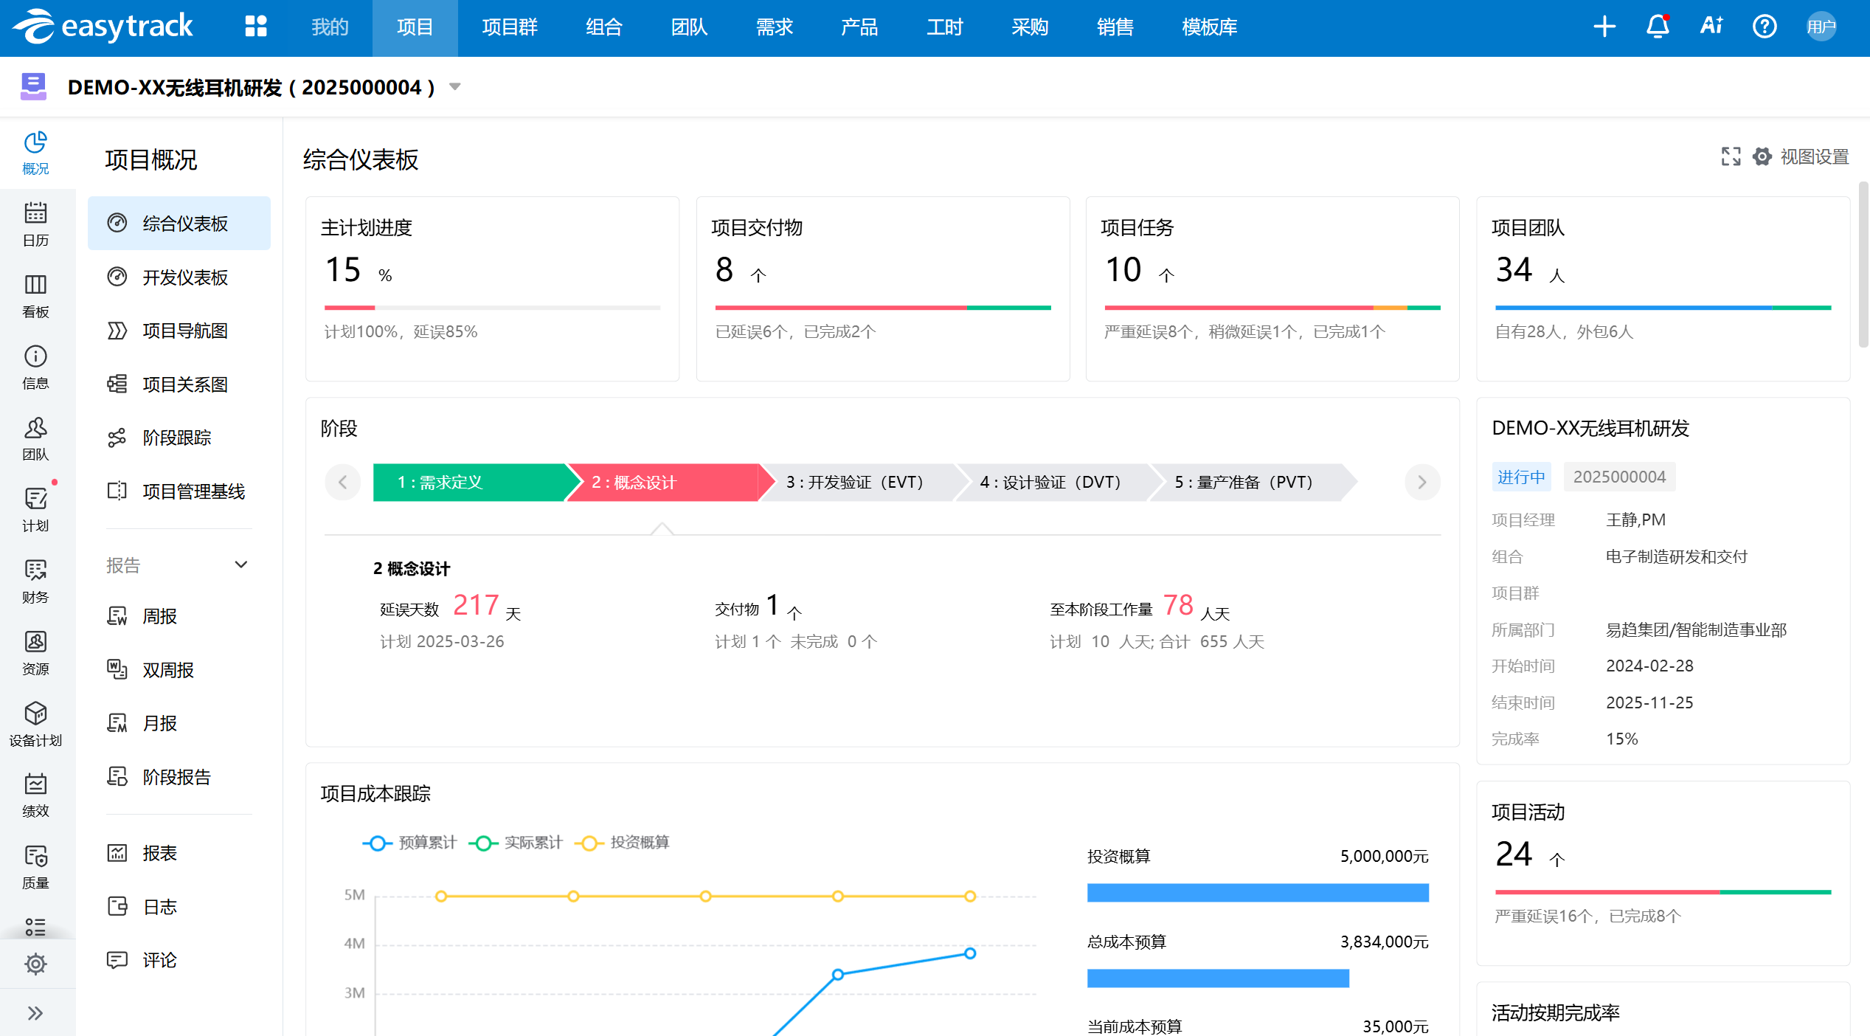
Task: Click the plus create icon
Action: click(x=1604, y=27)
